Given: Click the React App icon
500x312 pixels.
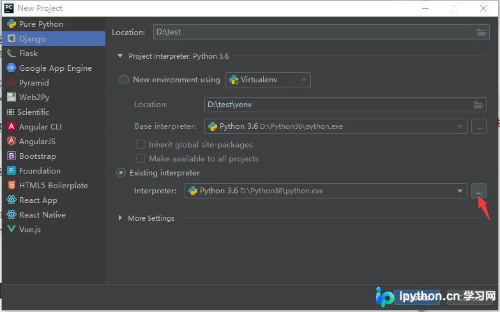Looking at the screenshot, I should pyautogui.click(x=11, y=200).
